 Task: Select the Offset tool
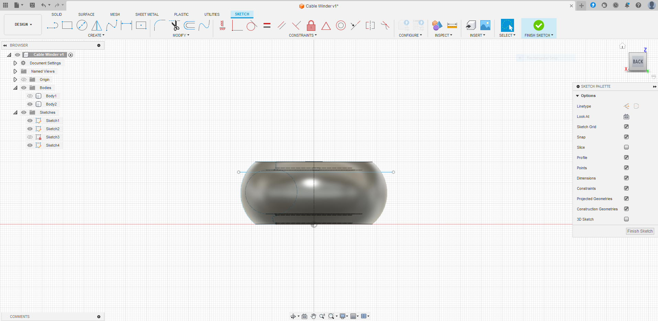[189, 25]
